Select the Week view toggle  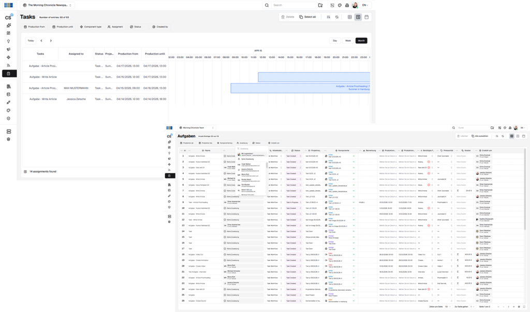click(348, 40)
